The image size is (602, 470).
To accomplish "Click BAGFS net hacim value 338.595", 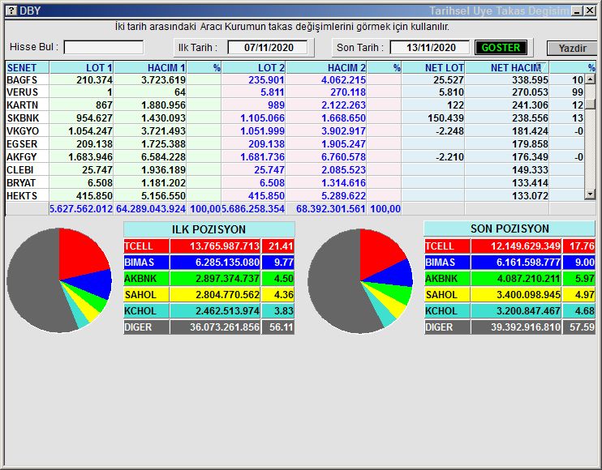I will click(x=530, y=79).
